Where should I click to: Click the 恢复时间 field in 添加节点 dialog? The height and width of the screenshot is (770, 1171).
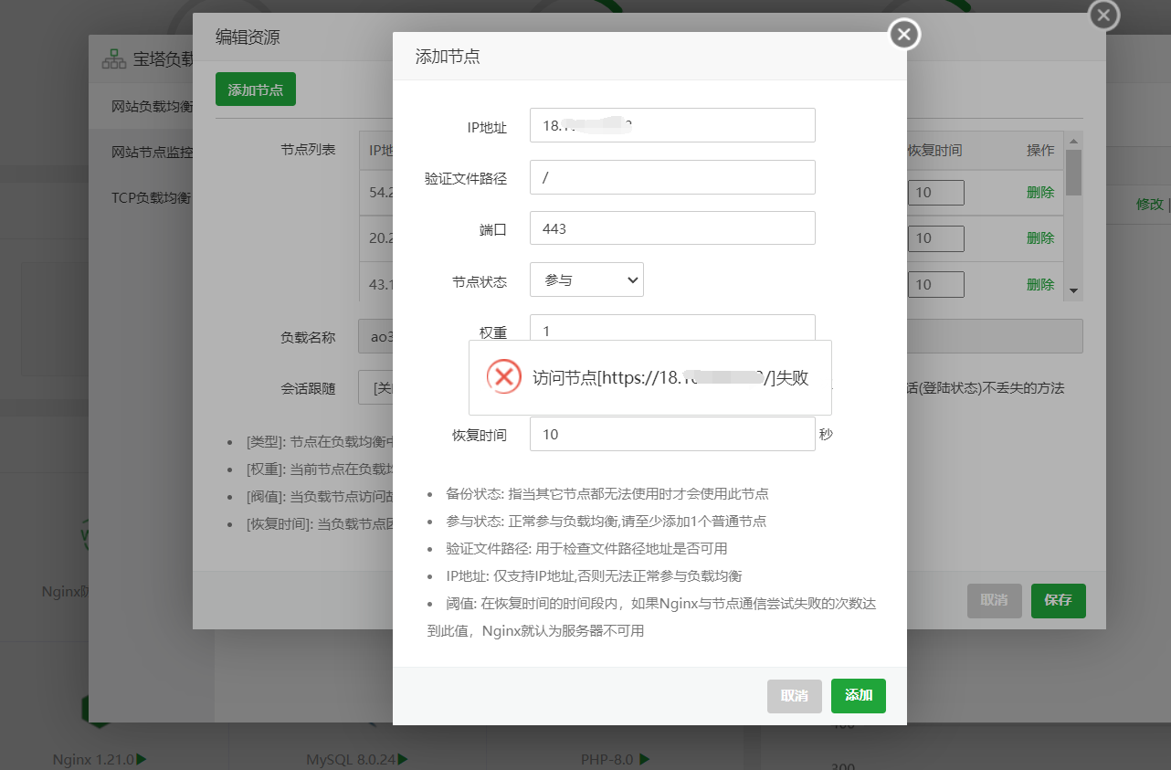(x=672, y=434)
